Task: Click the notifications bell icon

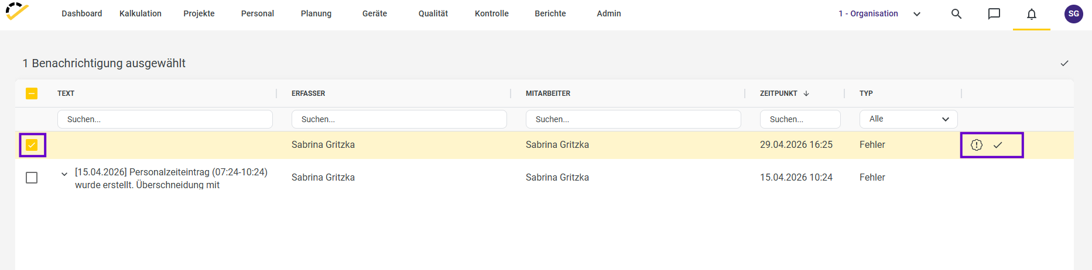Action: click(1031, 13)
